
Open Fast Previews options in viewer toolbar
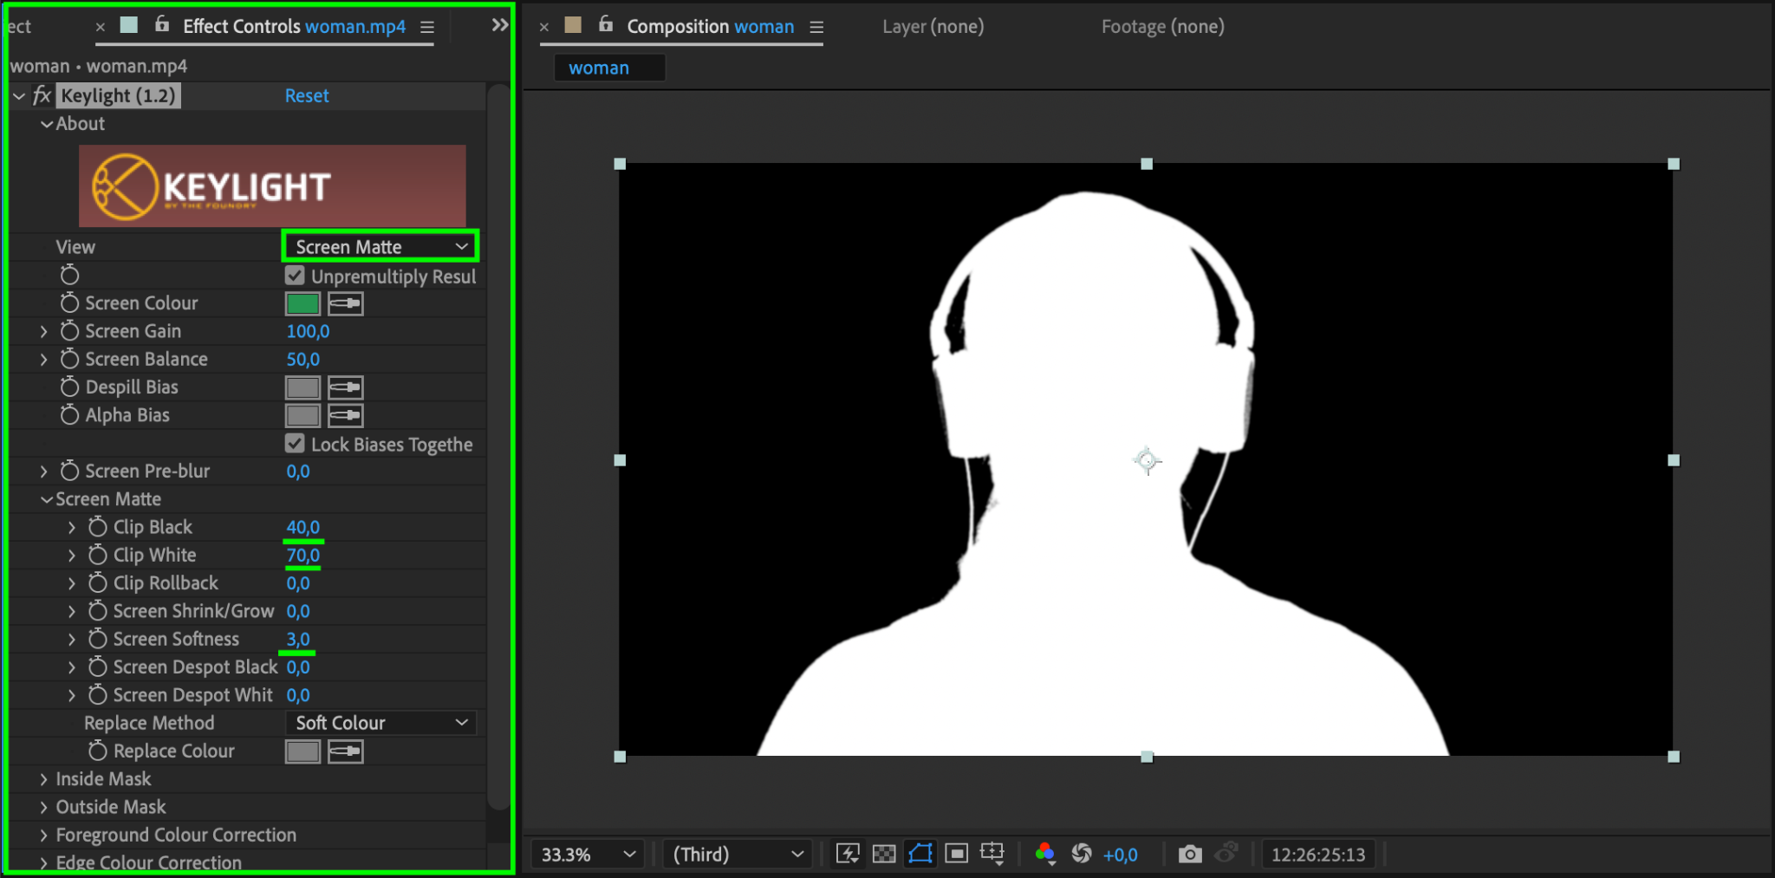pyautogui.click(x=847, y=855)
